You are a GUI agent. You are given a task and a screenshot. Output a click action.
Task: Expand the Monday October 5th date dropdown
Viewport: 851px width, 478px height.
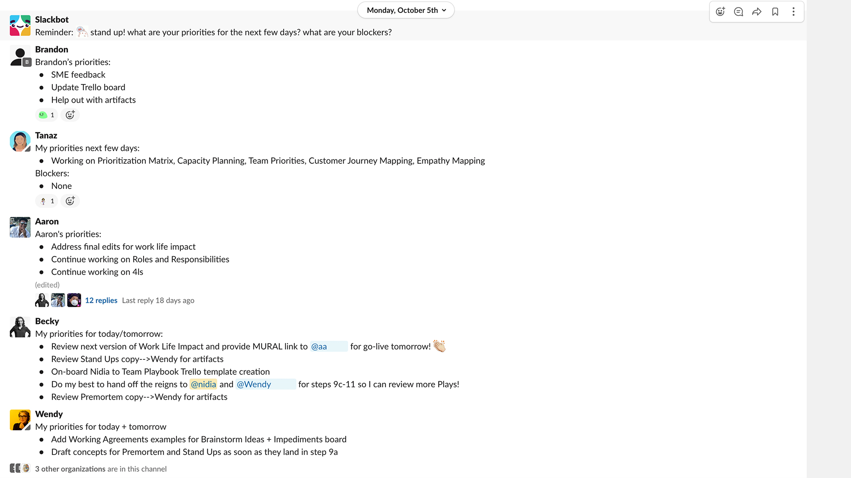coord(406,10)
